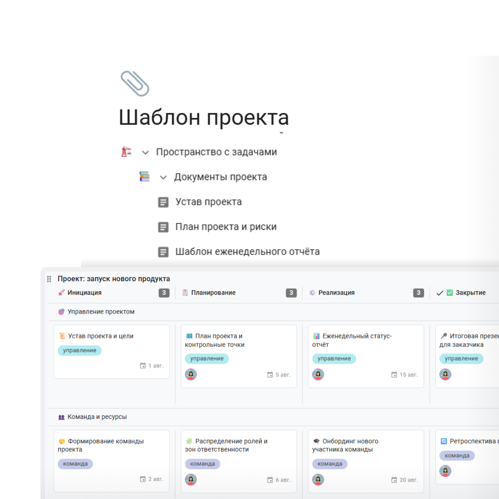Screen dimensions: 499x499
Task: Click the scroll icon on Устав проекта card
Action: tap(62, 336)
